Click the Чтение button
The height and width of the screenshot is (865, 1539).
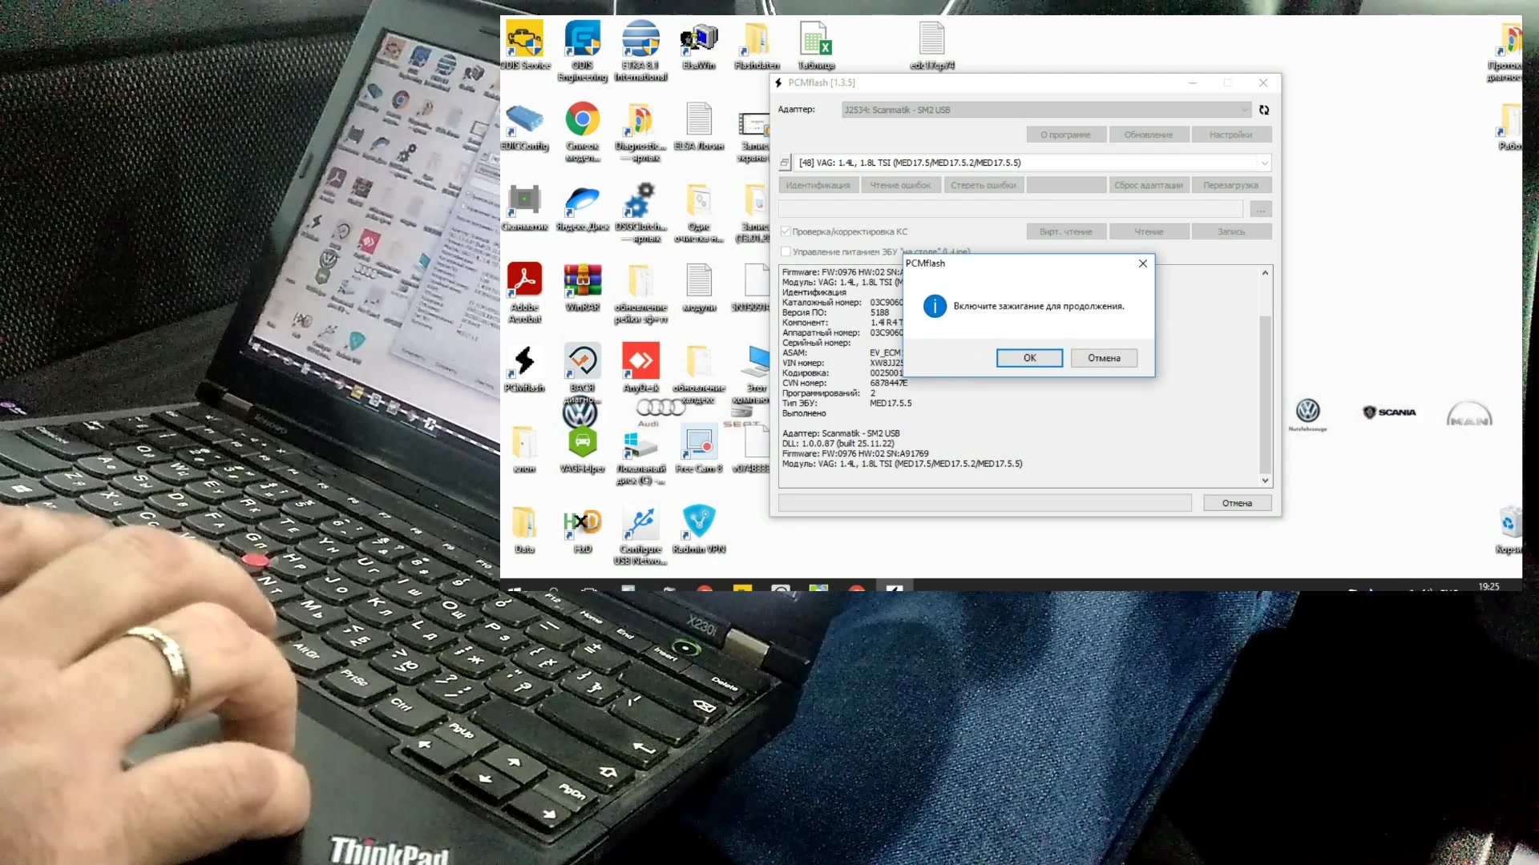click(1149, 231)
